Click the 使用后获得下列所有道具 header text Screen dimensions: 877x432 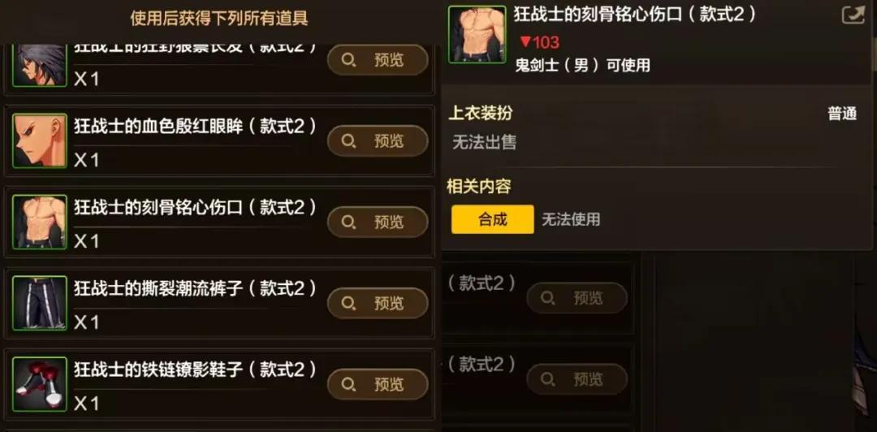(219, 19)
